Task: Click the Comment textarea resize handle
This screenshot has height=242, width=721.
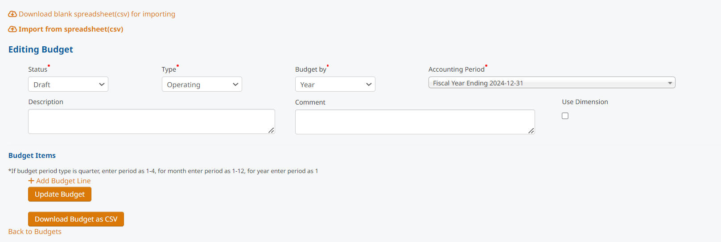Action: (531, 131)
